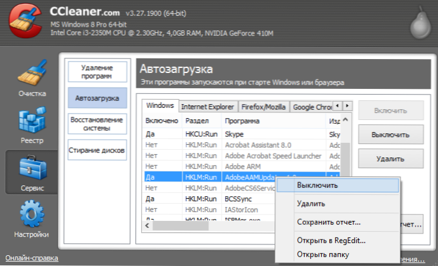
Task: Select the BCSSync row
Action: pos(210,199)
